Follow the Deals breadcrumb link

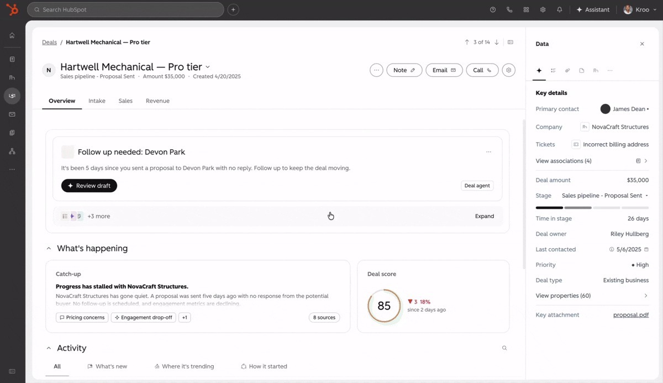(x=49, y=42)
